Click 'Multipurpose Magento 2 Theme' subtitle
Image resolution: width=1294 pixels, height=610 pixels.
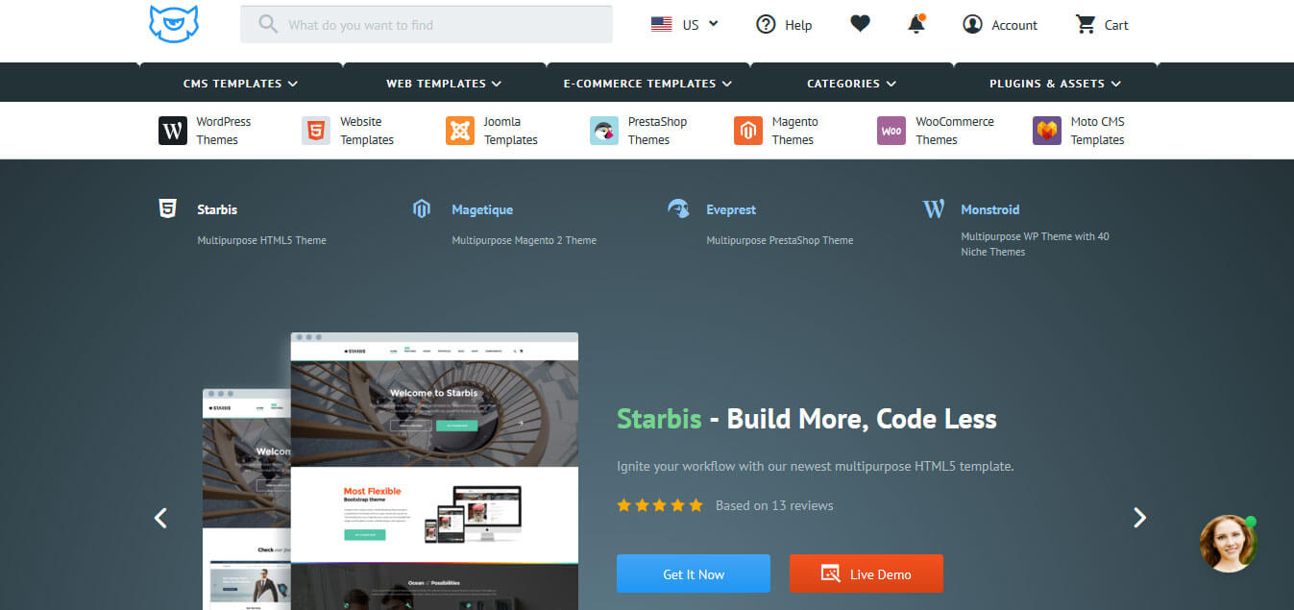click(525, 240)
